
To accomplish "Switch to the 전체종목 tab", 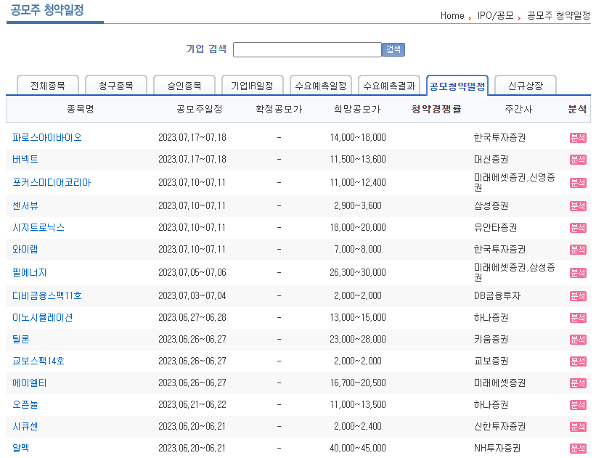I will (46, 84).
